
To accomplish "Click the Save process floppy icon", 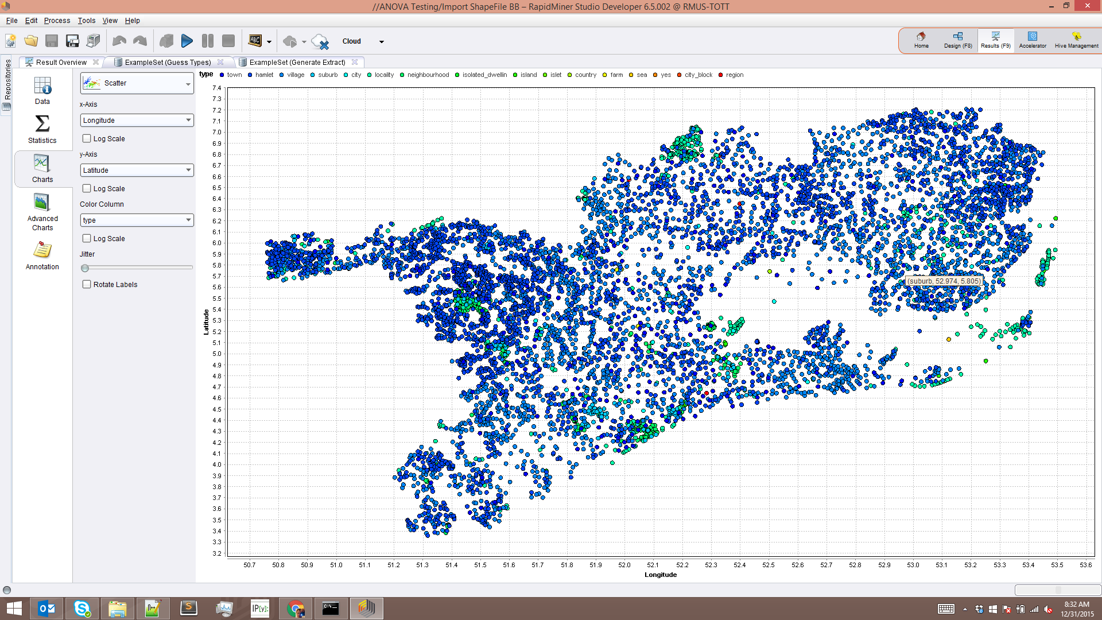I will point(52,41).
